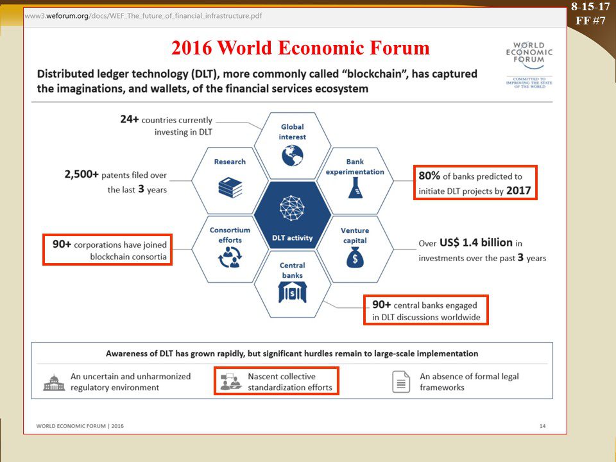Click the 'FF #7' slide label
Image resolution: width=616 pixels, height=462 pixels.
(x=590, y=20)
